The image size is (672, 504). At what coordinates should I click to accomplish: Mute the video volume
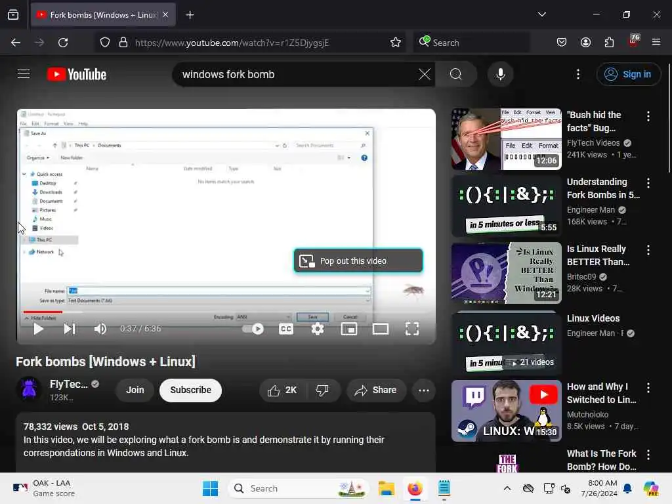(100, 329)
